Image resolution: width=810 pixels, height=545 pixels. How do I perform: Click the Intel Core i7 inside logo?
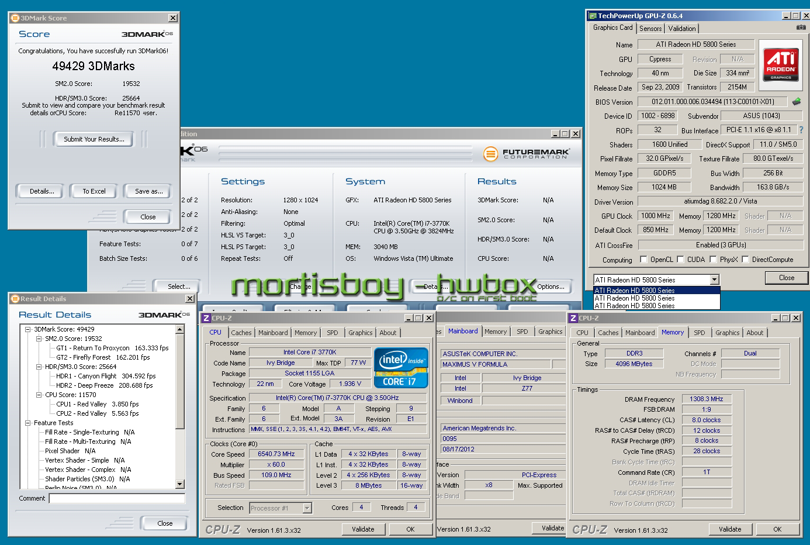(401, 368)
